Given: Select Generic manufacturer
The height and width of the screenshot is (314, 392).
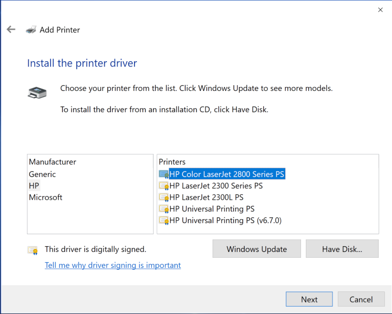Looking at the screenshot, I should 42,174.
